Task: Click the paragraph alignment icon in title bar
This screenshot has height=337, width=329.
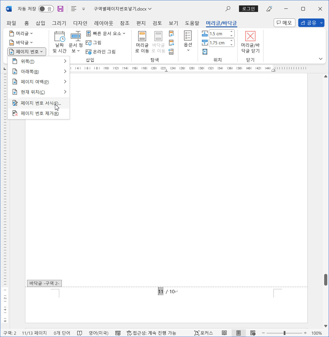Action: [x=74, y=9]
